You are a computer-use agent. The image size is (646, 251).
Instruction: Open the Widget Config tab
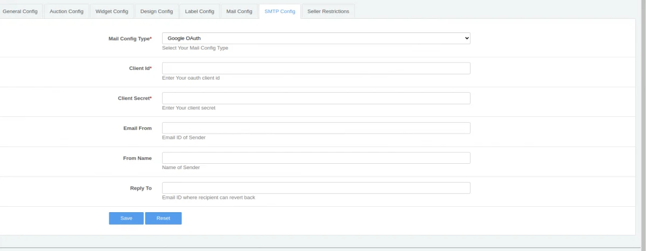pyautogui.click(x=112, y=11)
